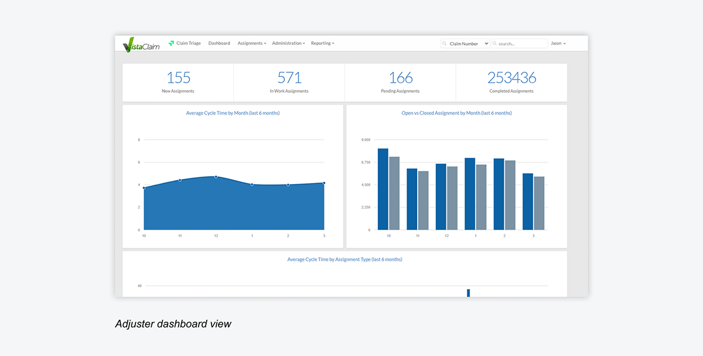This screenshot has height=356, width=703.
Task: Click month 12 data point on cycle chart
Action: [216, 177]
